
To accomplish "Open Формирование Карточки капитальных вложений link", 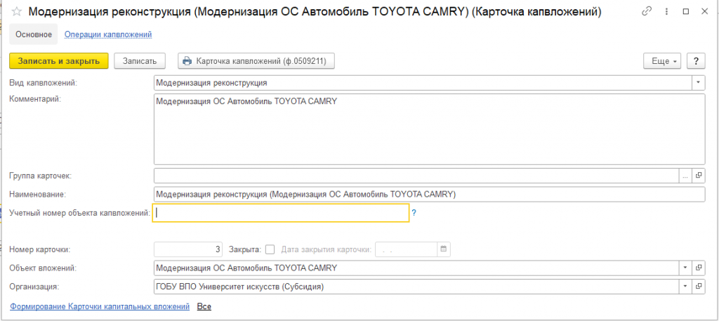I will pos(100,306).
